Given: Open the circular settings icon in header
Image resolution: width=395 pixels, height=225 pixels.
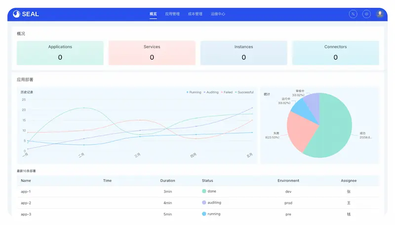Looking at the screenshot, I should coord(366,14).
